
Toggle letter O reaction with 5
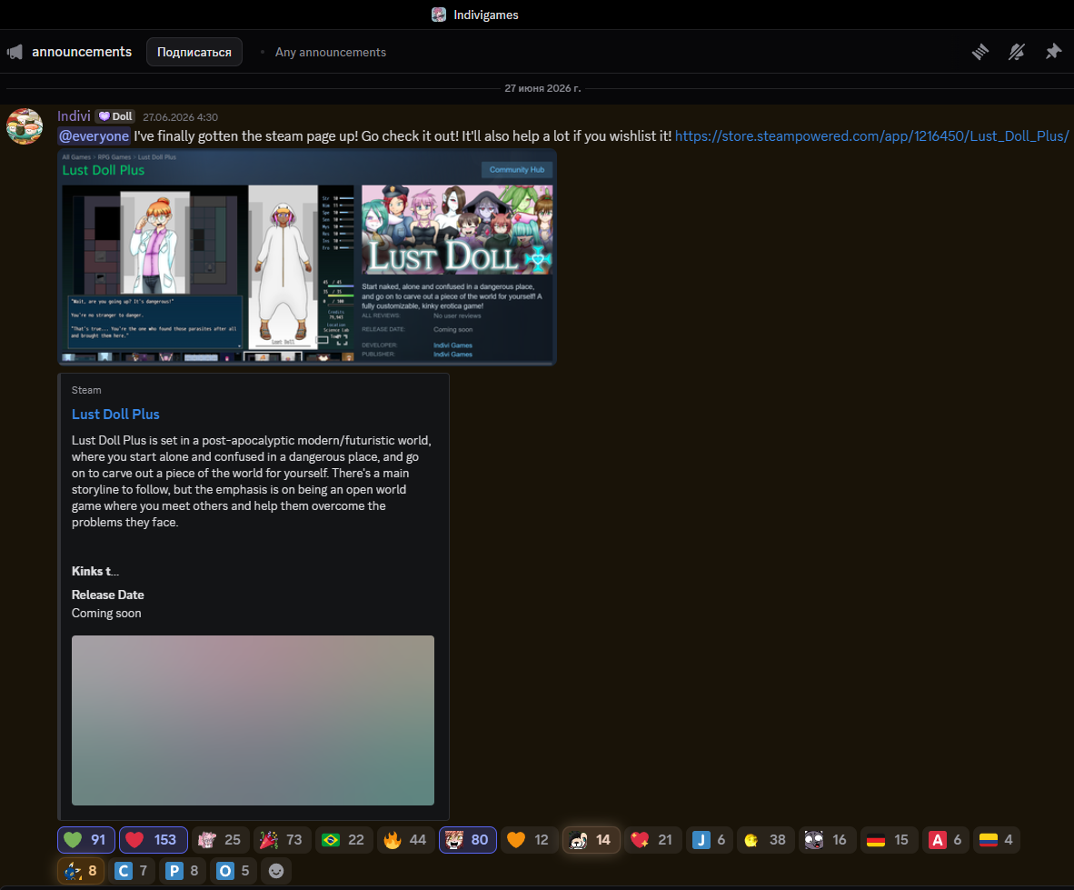tap(234, 871)
